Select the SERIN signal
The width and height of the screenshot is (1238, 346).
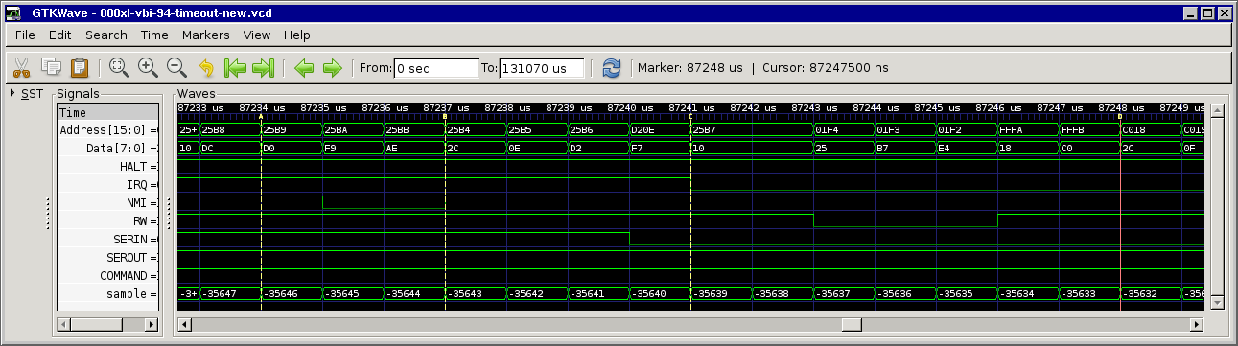tap(108, 240)
